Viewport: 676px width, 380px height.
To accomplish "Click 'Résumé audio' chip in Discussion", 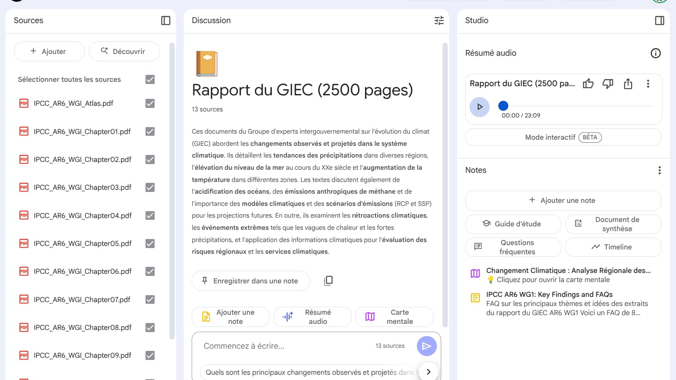I will click(x=312, y=317).
